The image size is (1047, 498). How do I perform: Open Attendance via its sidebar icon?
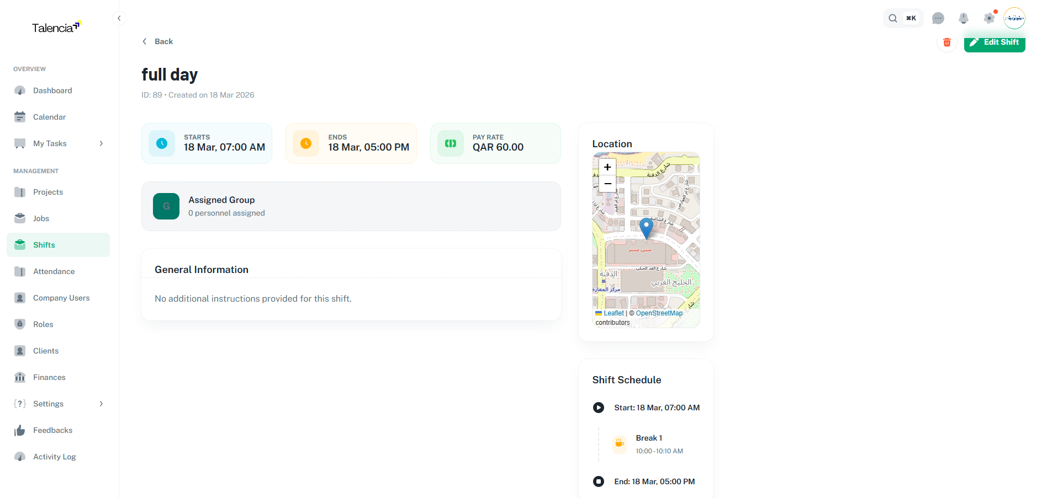tap(20, 271)
